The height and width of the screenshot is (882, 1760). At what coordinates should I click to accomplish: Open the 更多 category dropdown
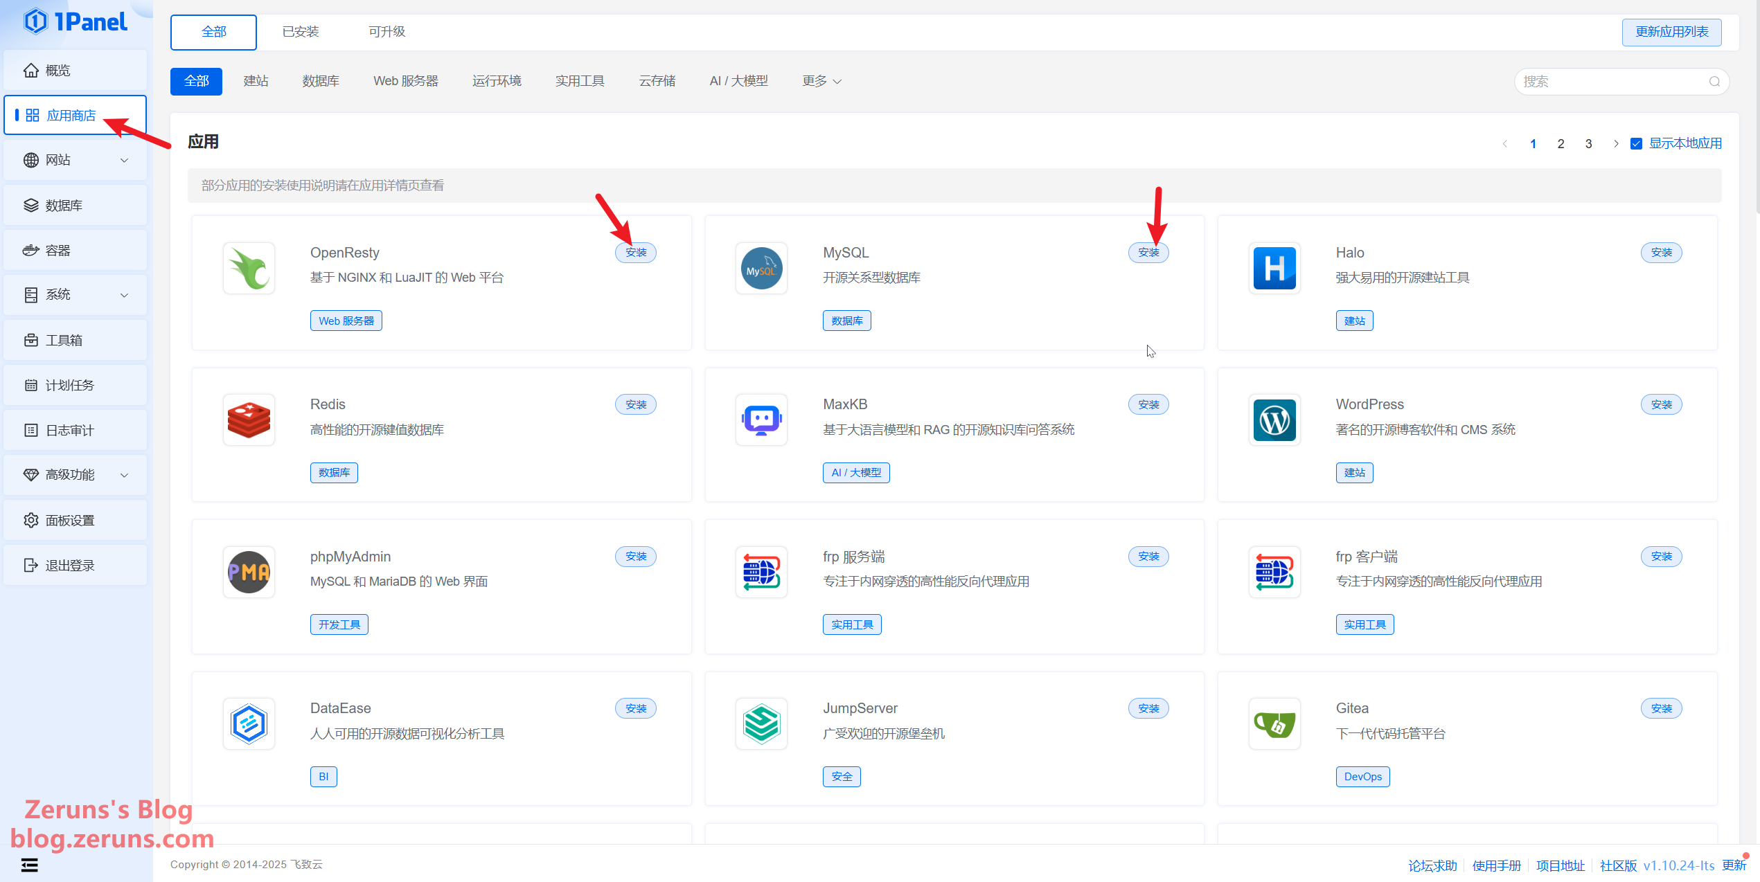[x=821, y=82]
